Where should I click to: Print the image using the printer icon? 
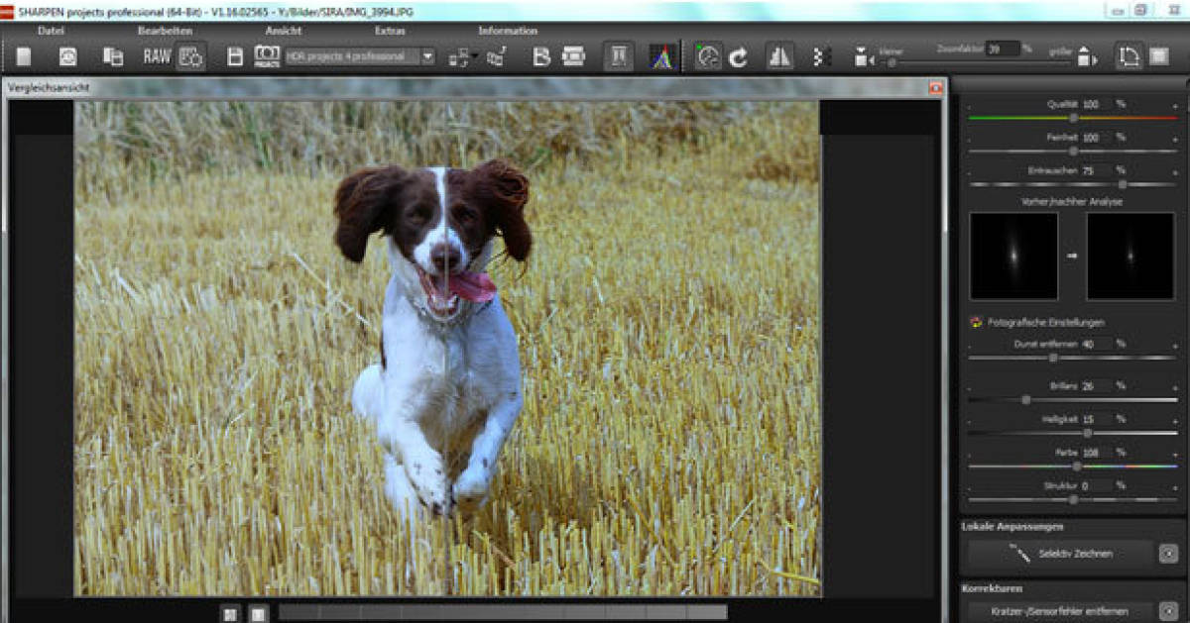[x=573, y=56]
